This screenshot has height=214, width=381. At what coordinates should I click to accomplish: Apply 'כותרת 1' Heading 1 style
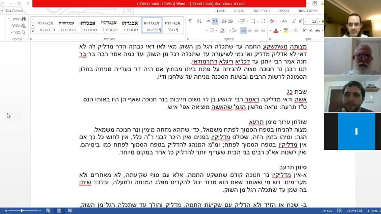[130, 26]
